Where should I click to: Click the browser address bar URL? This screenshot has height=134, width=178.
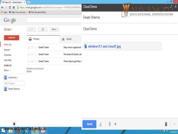[50, 8]
